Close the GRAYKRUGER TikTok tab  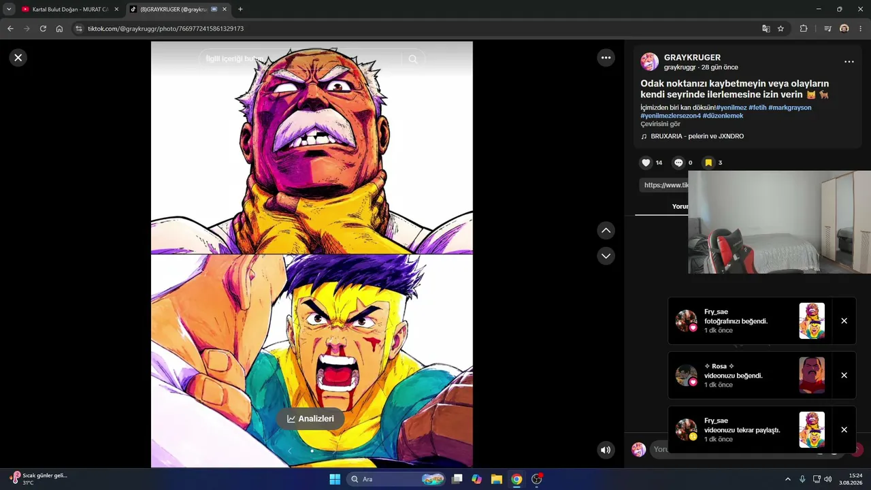(x=225, y=10)
